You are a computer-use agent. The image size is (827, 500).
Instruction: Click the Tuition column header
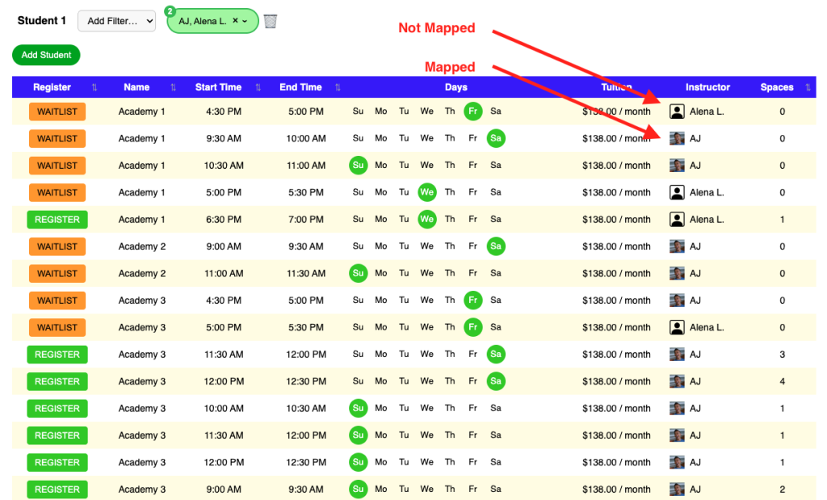click(x=616, y=87)
